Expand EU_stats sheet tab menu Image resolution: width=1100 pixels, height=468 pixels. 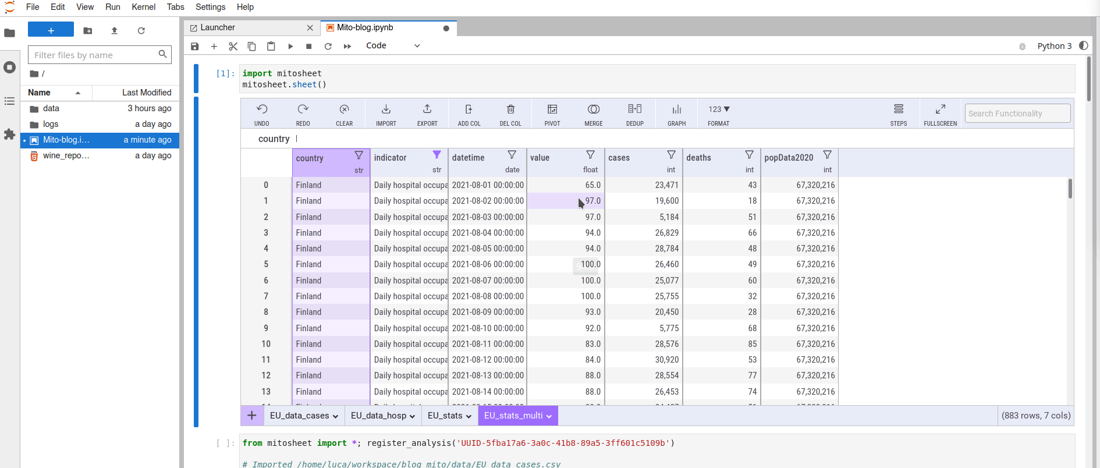point(469,416)
